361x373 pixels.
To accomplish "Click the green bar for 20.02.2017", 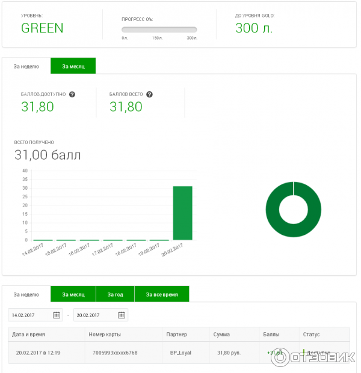I will [183, 213].
